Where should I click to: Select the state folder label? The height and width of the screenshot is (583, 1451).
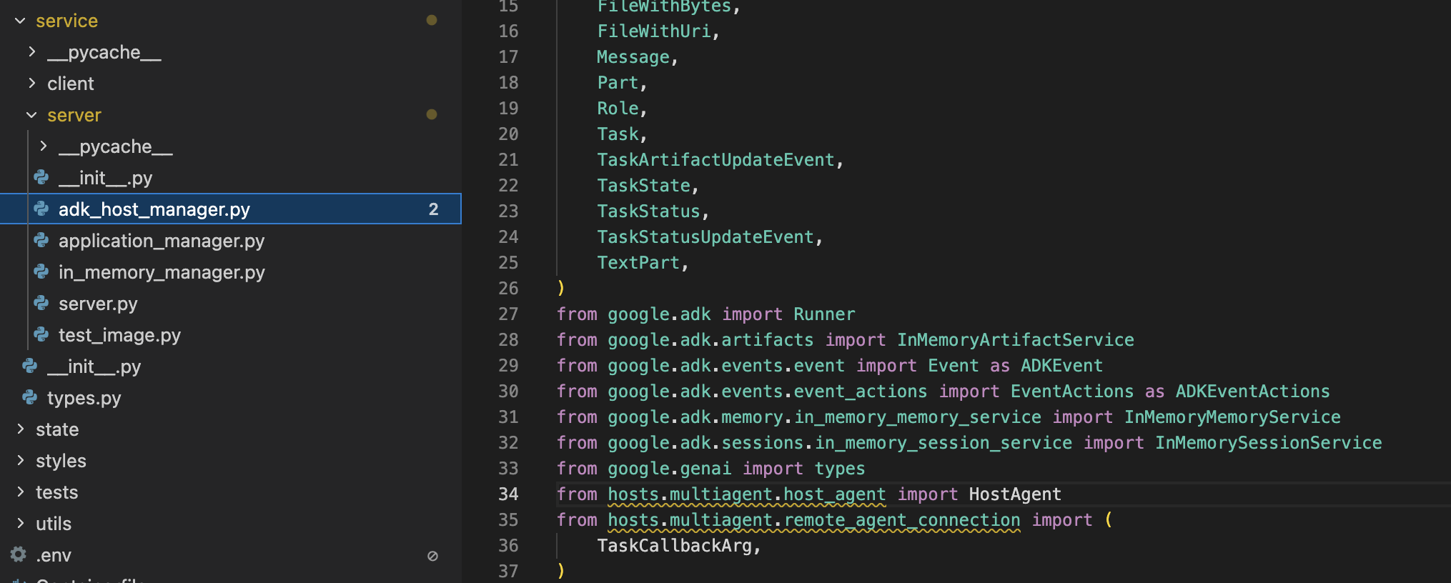(x=57, y=429)
